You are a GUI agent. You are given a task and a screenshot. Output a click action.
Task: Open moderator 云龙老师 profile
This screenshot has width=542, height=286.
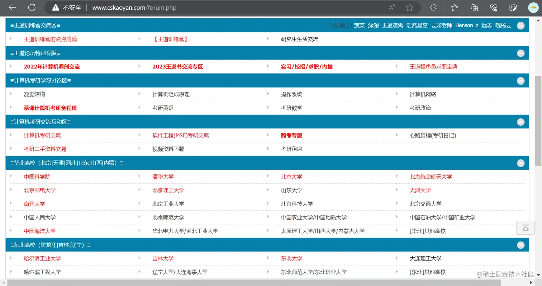442,25
